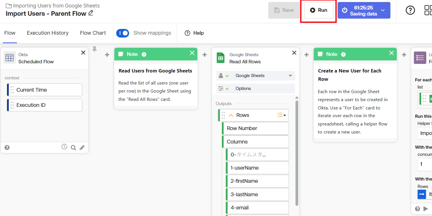The height and width of the screenshot is (216, 432).
Task: Add a card after the Read Users note
Action: (205, 55)
